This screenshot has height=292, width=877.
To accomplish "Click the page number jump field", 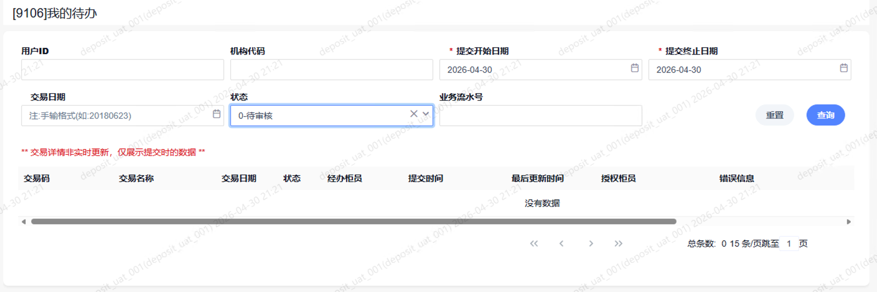I will click(x=789, y=244).
